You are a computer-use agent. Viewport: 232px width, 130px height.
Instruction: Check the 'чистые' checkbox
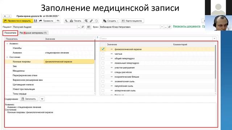pyautogui.click(x=103, y=54)
